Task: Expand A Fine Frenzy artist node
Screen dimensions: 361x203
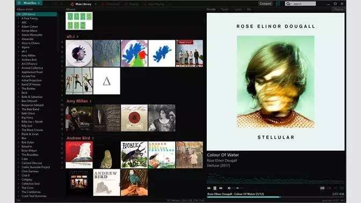Action: (18, 18)
